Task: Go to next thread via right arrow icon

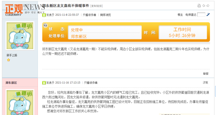Action: 208,6
